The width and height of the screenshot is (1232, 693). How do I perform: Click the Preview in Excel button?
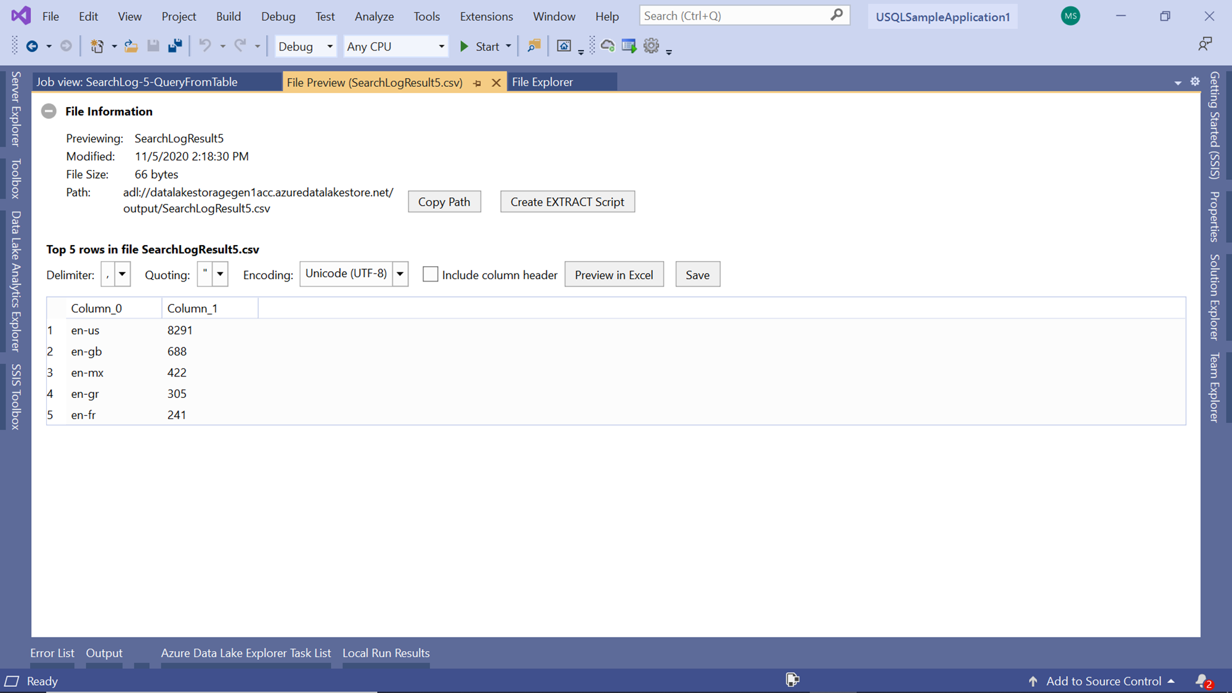coord(614,275)
